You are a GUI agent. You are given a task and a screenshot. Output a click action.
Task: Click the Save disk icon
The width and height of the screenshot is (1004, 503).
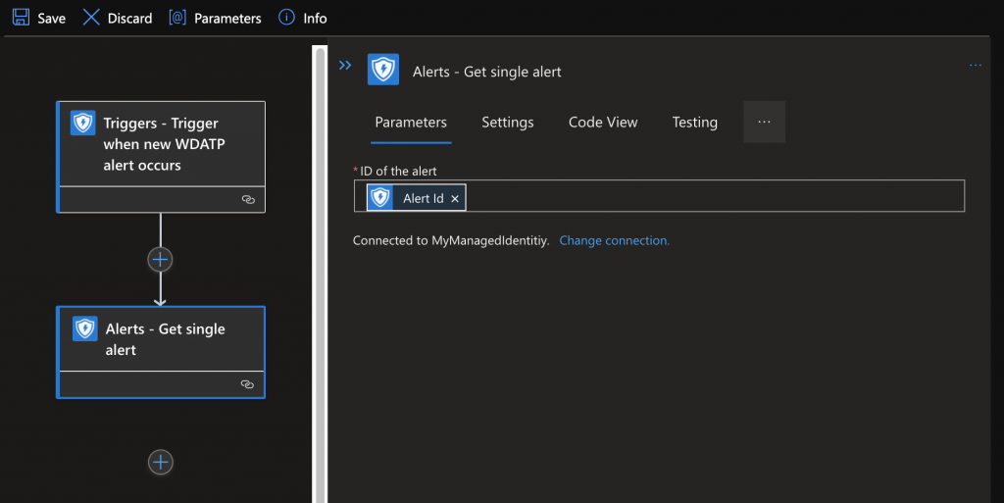(21, 18)
